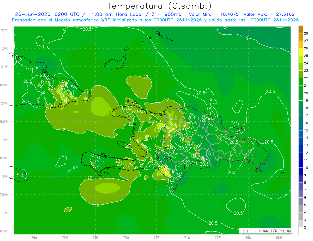Click the 'Temperatura (C,somb.)' title
Screen dimensions: 313x241
159,6
